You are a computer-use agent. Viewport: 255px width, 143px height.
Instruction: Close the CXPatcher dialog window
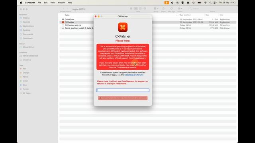pyautogui.click(x=96, y=16)
